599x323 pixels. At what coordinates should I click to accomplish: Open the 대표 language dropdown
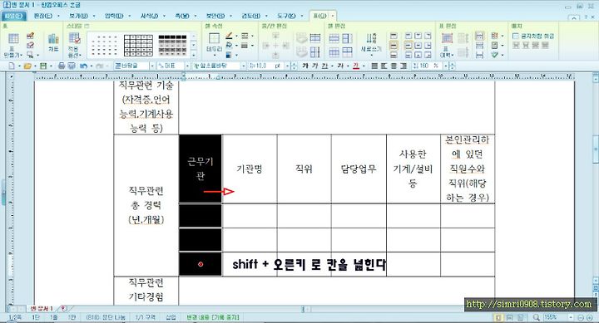tap(187, 66)
